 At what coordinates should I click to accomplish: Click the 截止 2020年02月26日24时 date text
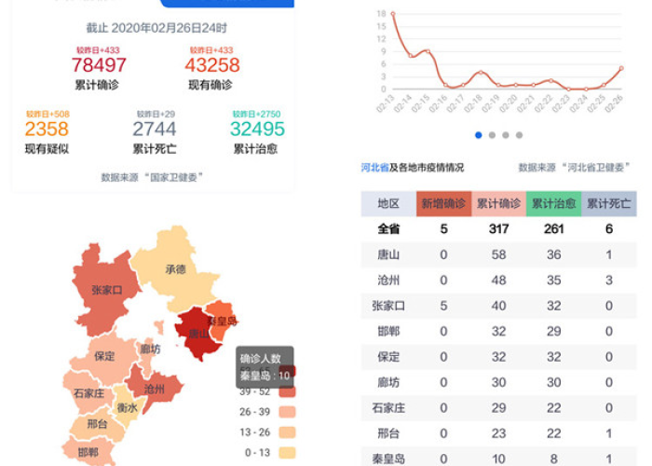[156, 28]
